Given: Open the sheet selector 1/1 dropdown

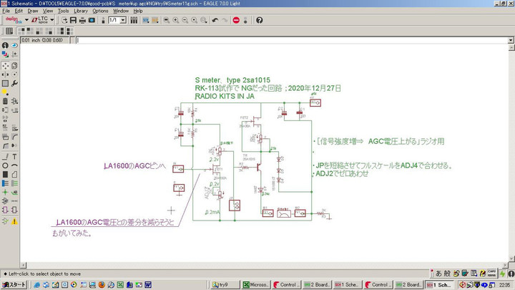Looking at the screenshot, I should point(123,20).
